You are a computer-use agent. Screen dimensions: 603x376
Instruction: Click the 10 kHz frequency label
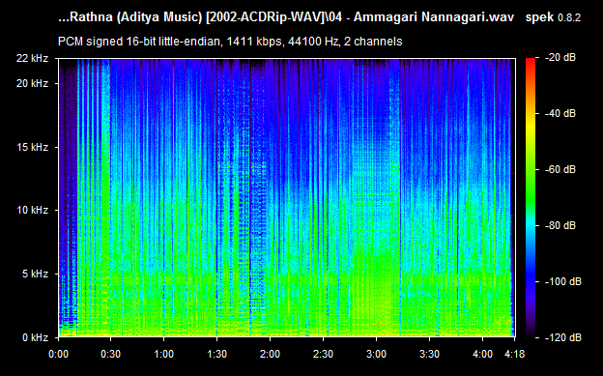point(32,210)
